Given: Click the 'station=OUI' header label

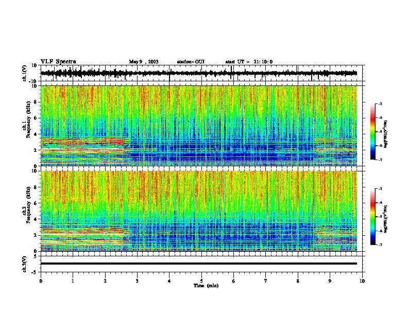Looking at the screenshot, I should pyautogui.click(x=191, y=62).
